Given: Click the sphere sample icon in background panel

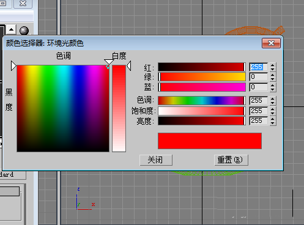Looking at the screenshot, I should tap(24, 31).
